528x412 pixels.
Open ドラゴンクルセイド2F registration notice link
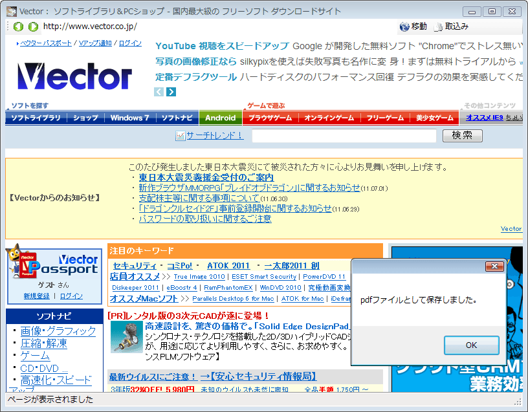[236, 209]
